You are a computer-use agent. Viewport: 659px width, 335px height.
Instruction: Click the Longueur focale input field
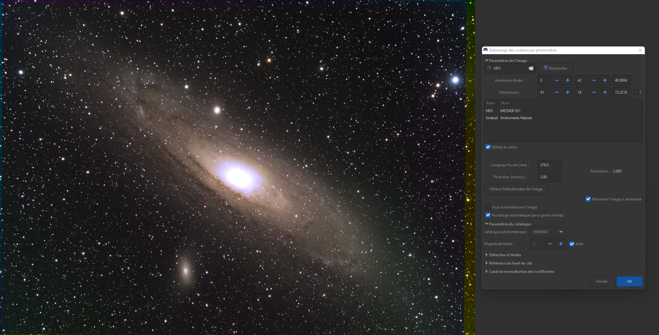point(549,165)
